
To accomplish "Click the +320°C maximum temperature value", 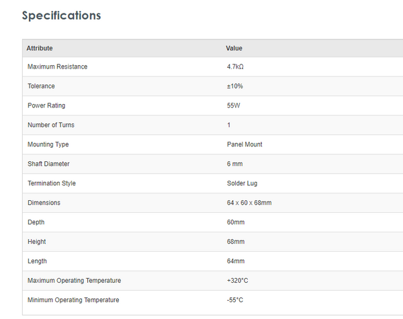I will tap(238, 281).
